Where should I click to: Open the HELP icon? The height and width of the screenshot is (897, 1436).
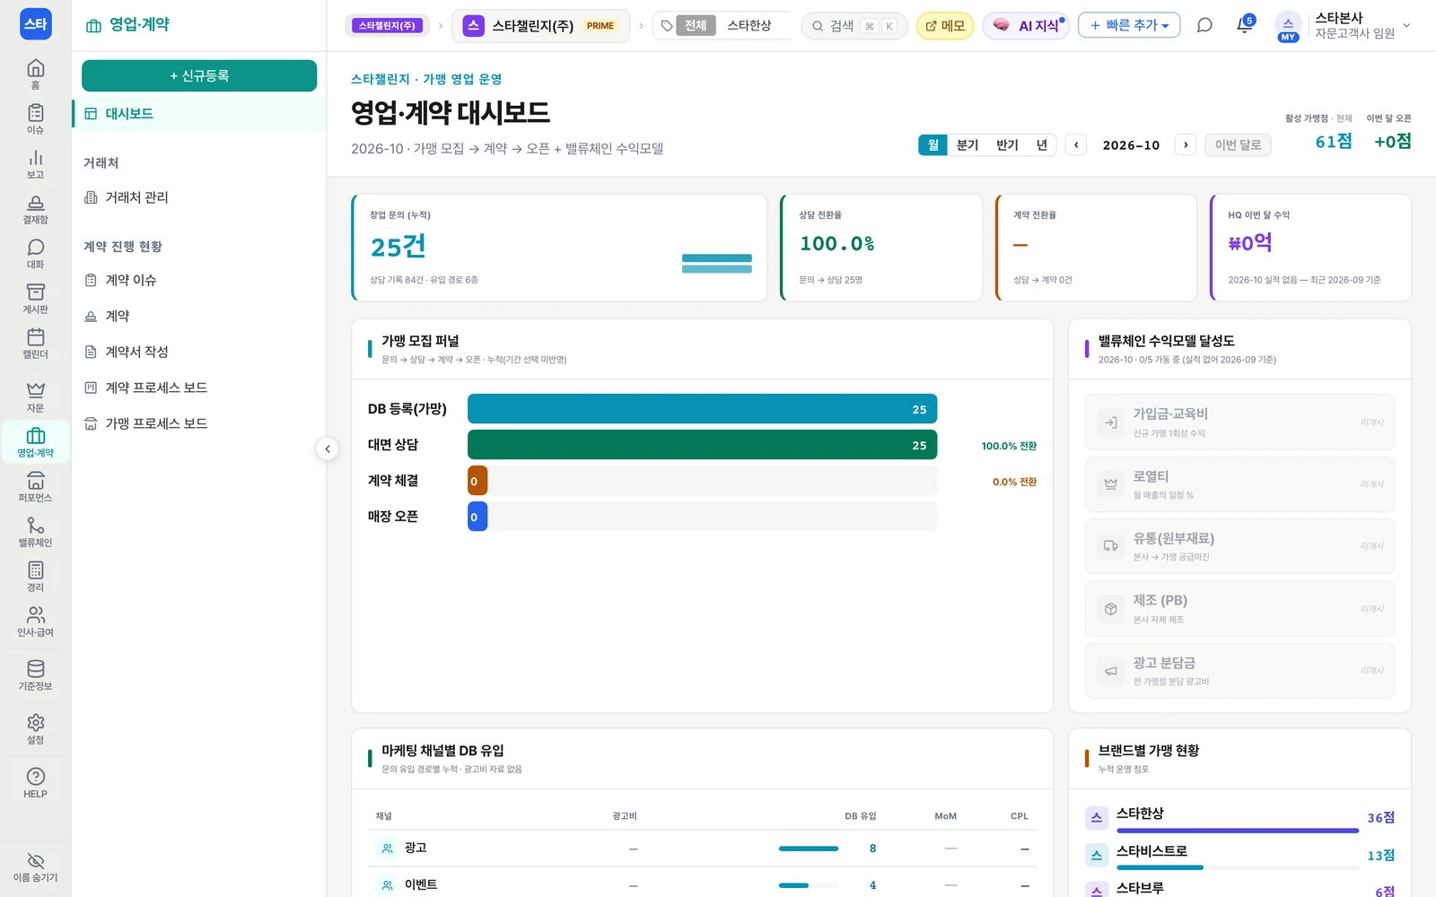[x=35, y=782]
